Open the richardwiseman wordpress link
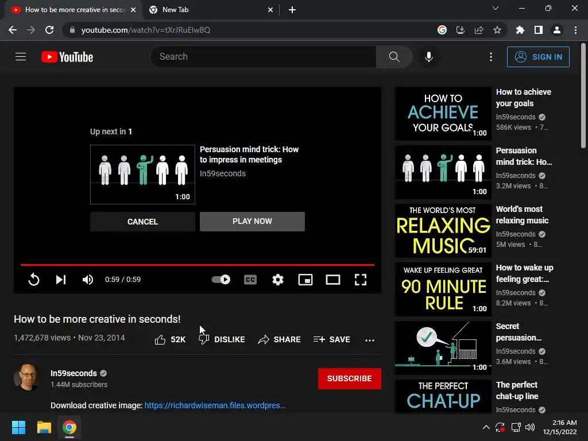Viewport: 588px width, 441px height. (x=215, y=405)
